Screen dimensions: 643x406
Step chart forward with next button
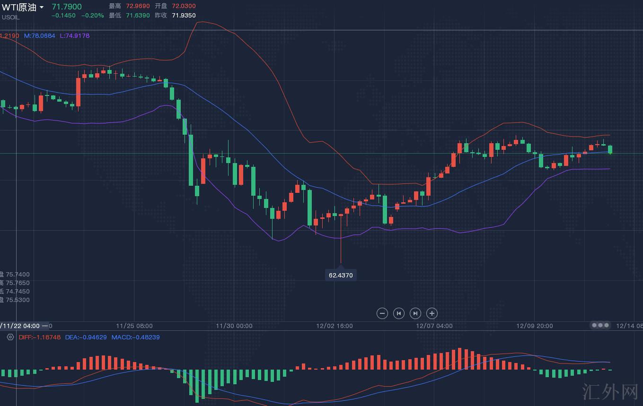pyautogui.click(x=415, y=313)
